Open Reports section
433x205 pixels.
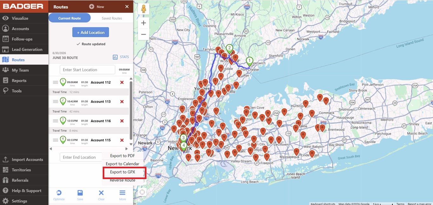(24, 81)
